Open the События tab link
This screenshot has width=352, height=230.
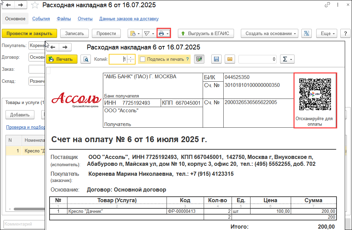tap(41, 19)
